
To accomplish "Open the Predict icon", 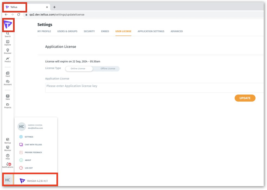I will [x=8, y=59].
